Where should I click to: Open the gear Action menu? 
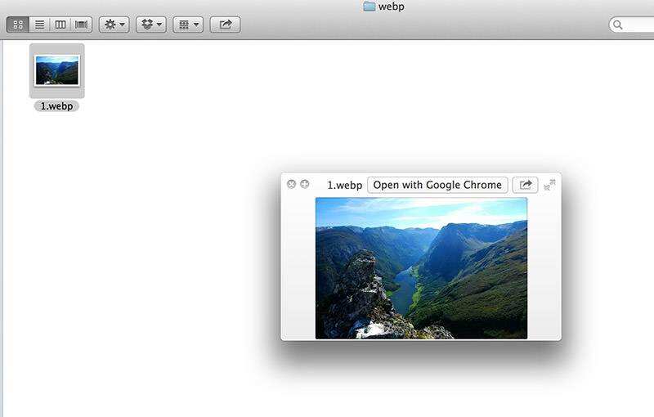click(x=114, y=25)
